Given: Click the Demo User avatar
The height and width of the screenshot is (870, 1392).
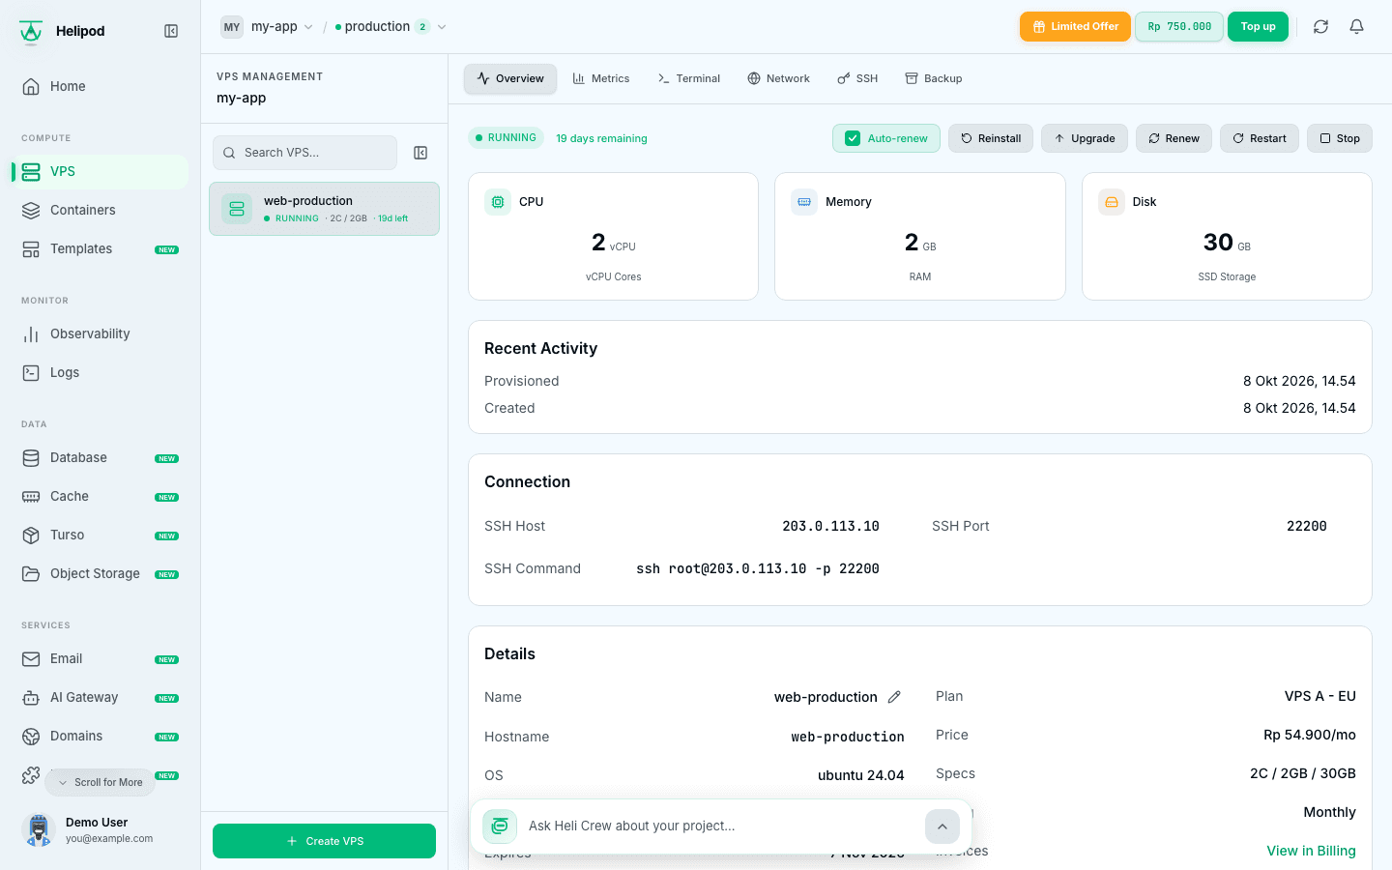Looking at the screenshot, I should click(38, 829).
